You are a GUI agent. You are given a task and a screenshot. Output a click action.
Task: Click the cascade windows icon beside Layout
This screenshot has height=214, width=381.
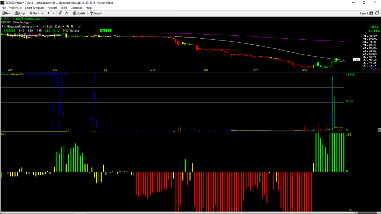(x=377, y=13)
